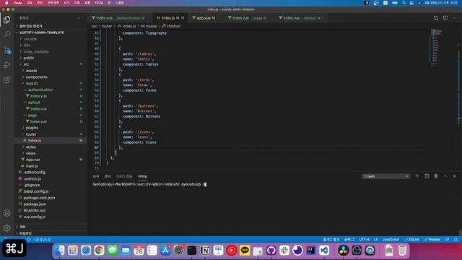Screen dimensions: 462x260
Task: Maximize the terminal panel size
Action: coord(445,176)
